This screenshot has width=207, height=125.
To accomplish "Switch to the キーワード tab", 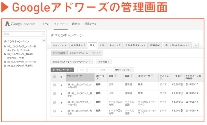I will coord(115,45).
